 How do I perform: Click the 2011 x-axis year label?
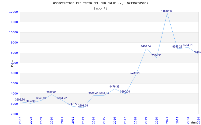pyautogui.click(x=62, y=120)
